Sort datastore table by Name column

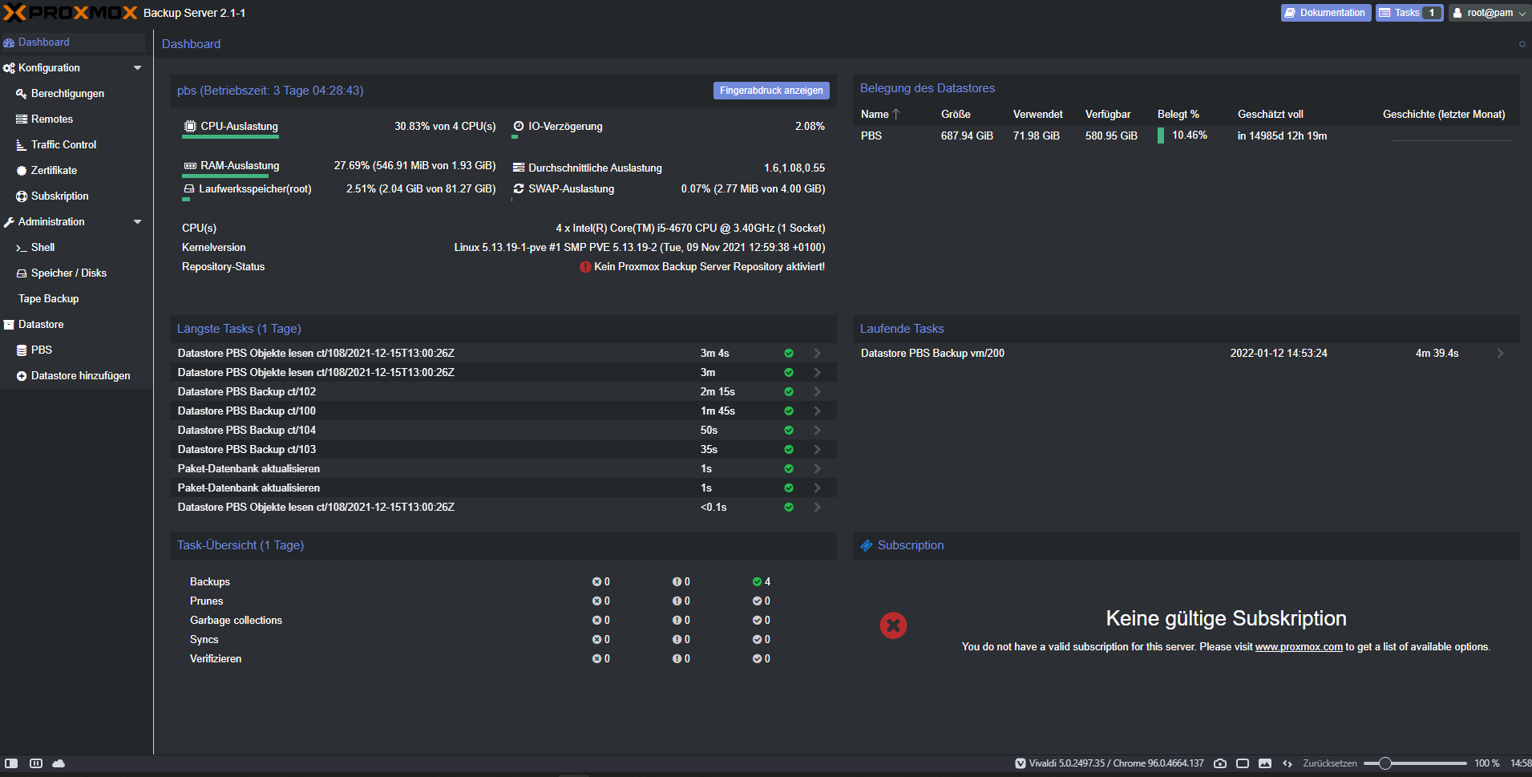875,115
